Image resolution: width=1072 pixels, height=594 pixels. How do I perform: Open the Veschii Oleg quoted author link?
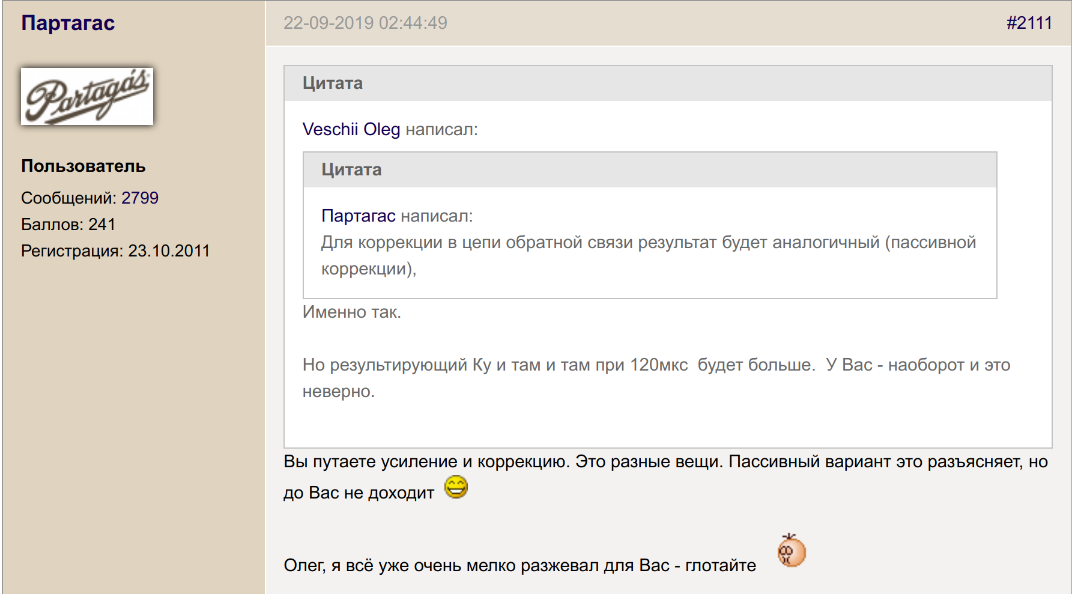351,129
